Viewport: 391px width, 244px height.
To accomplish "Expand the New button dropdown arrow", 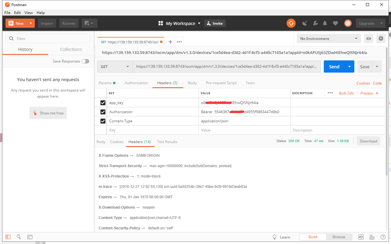I will click(31, 23).
